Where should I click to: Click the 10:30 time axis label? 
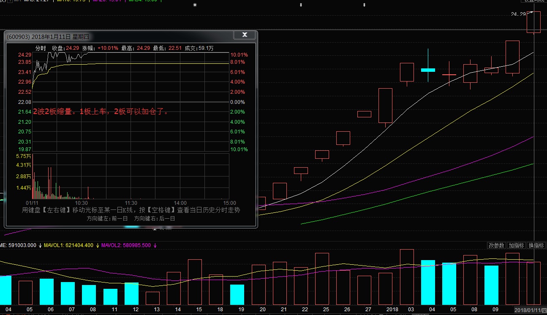(82, 203)
